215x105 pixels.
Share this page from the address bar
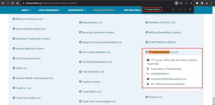[186, 3]
